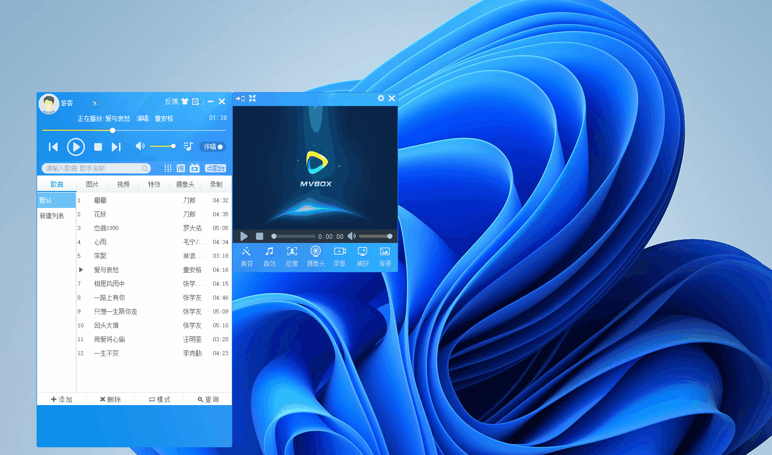Click the skin T-shirt icon in title bar
The image size is (772, 455).
point(184,102)
